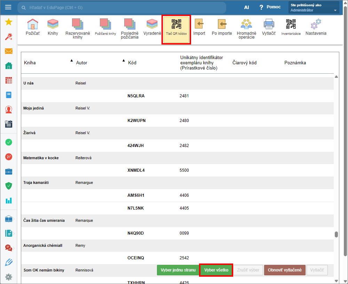This screenshot has height=284, width=348.
Task: Click the Obnoviť vytlačené button
Action: tap(284, 270)
